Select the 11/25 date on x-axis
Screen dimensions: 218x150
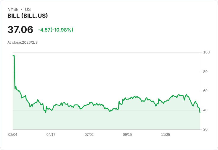[x=166, y=135]
